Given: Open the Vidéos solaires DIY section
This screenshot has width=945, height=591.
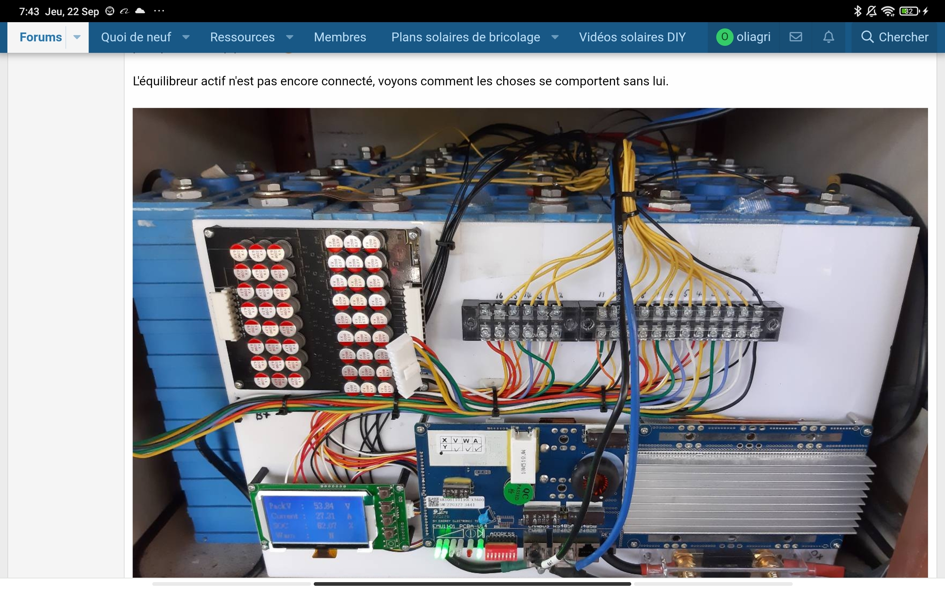Looking at the screenshot, I should click(x=632, y=37).
